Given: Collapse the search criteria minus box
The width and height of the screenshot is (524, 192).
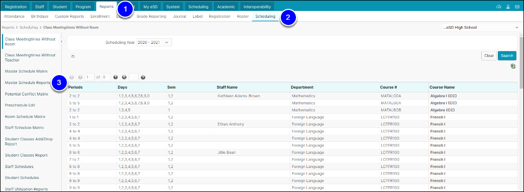Looking at the screenshot, I should pos(73,56).
